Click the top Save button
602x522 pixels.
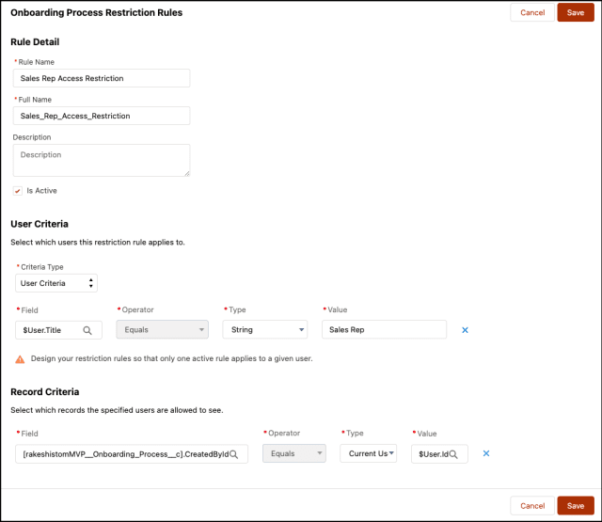[x=575, y=12]
